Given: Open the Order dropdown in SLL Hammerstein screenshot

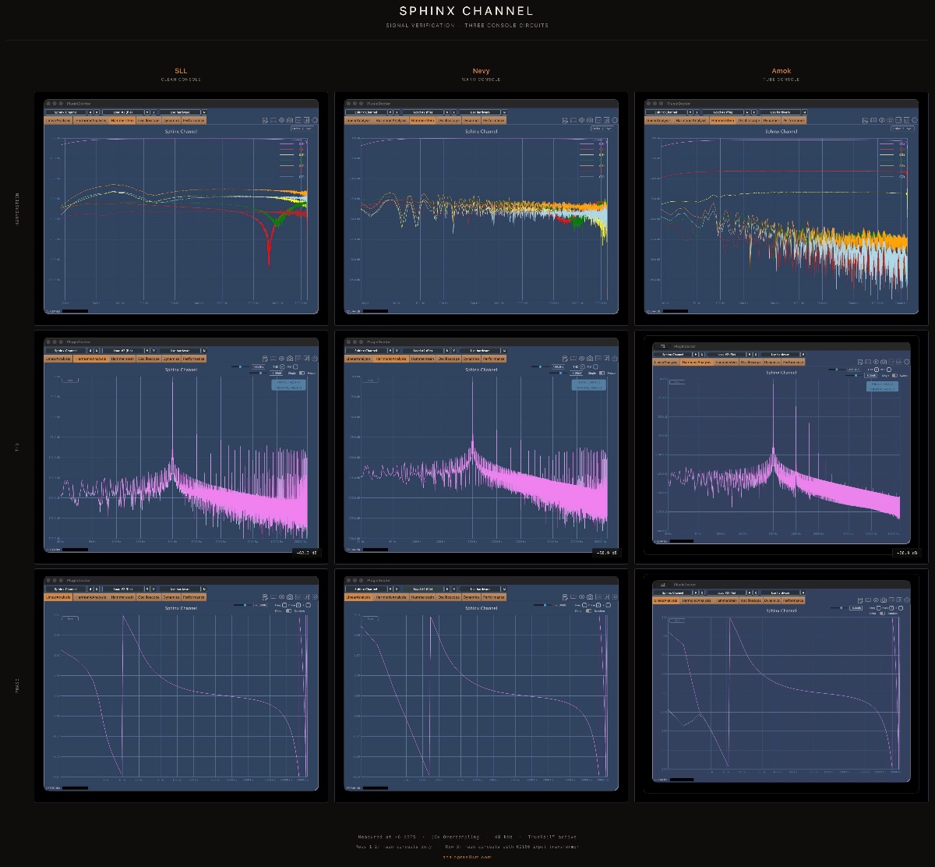Looking at the screenshot, I should click(x=302, y=129).
